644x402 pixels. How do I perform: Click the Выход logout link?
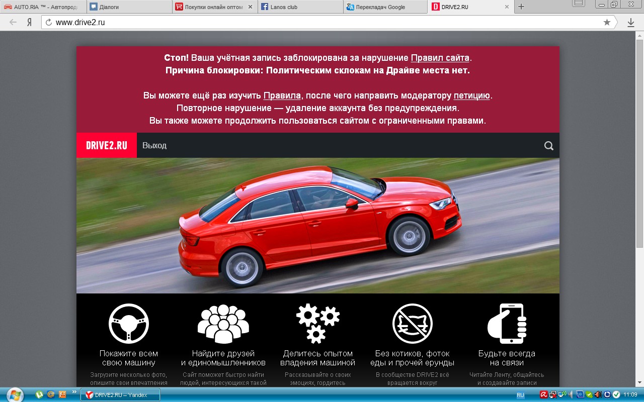tap(154, 146)
